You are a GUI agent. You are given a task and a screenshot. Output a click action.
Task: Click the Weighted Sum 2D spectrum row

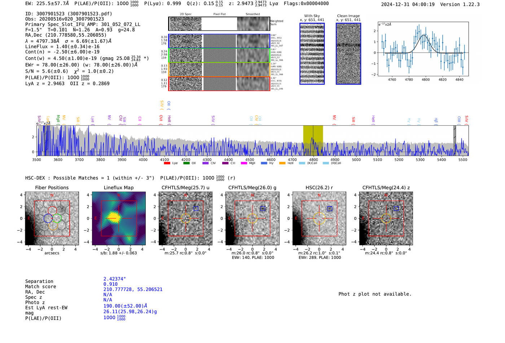pyautogui.click(x=219, y=24)
